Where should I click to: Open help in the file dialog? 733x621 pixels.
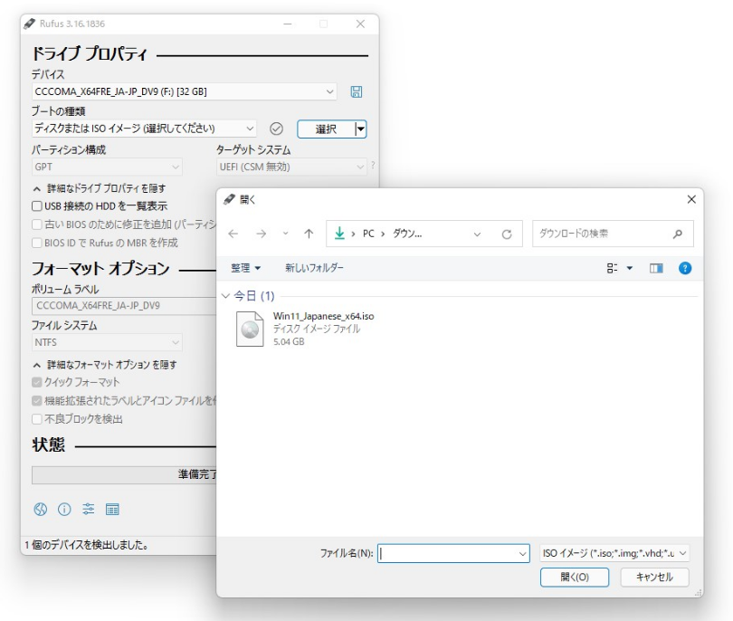coord(685,268)
